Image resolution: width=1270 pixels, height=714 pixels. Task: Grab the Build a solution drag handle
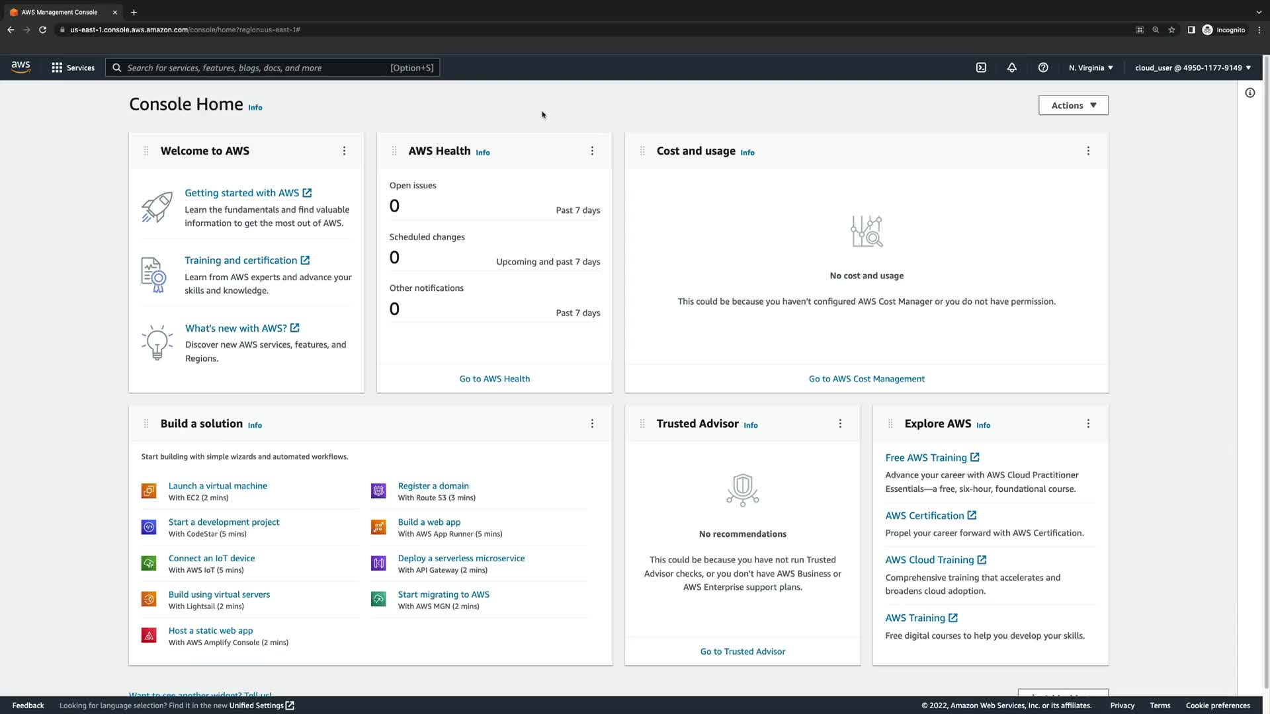(x=146, y=424)
